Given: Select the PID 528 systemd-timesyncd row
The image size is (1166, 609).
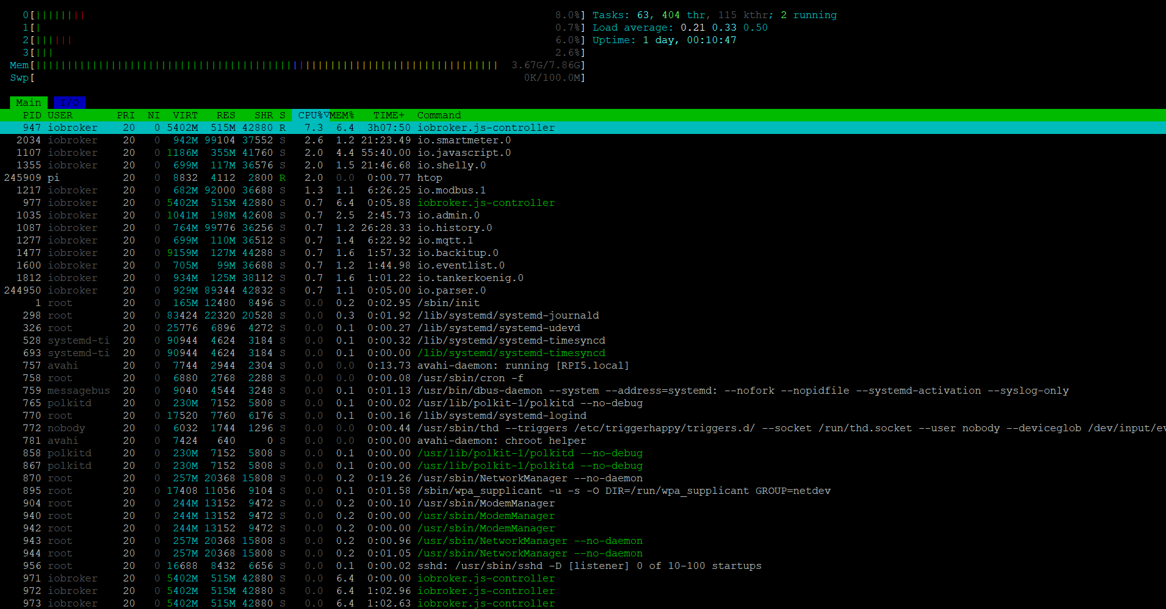Looking at the screenshot, I should 583,340.
